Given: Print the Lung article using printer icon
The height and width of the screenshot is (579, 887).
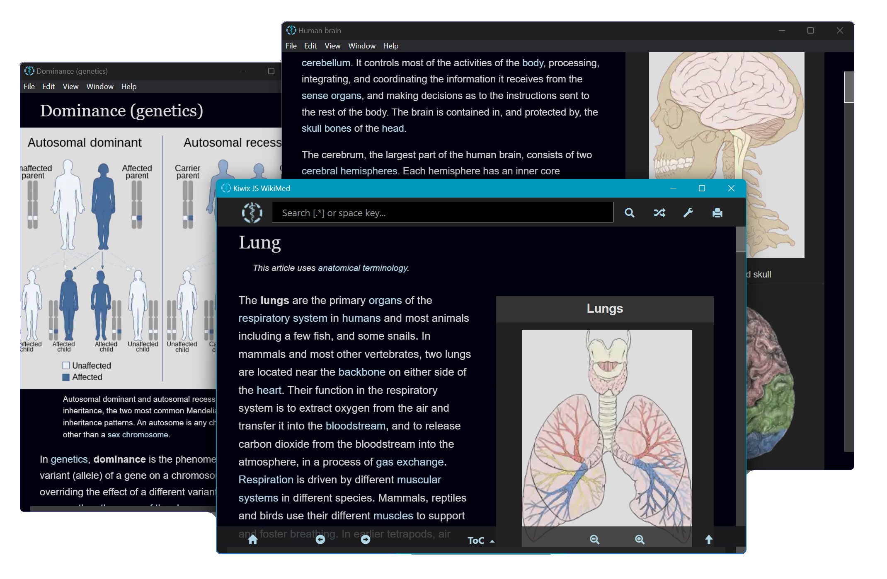Looking at the screenshot, I should tap(717, 213).
